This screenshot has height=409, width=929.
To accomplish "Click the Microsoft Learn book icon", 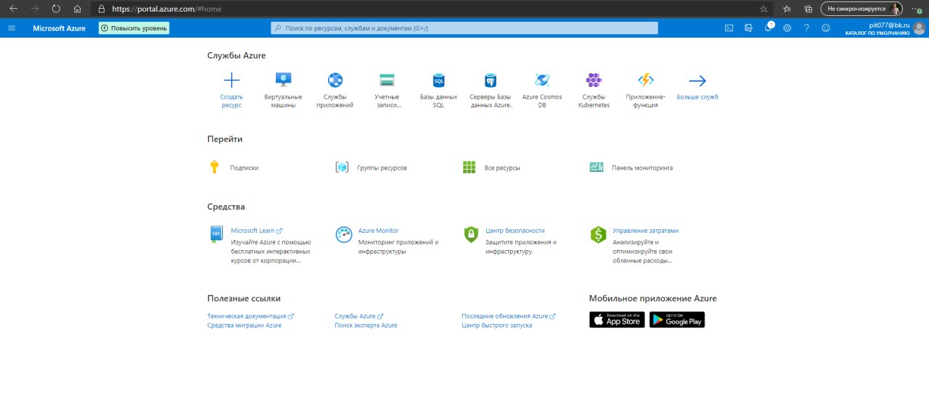I will 216,234.
